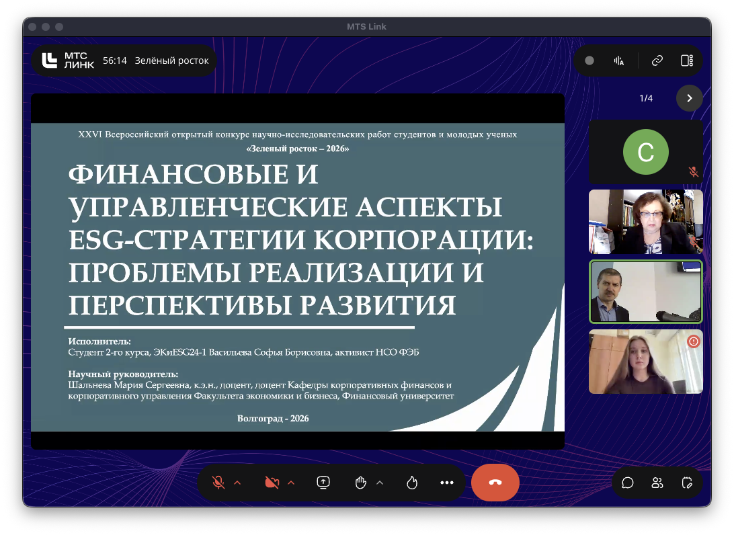The height and width of the screenshot is (535, 734).
Task: Raise your hand
Action: [361, 483]
